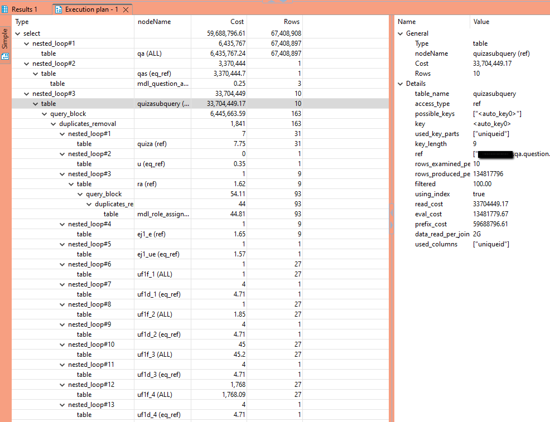Collapse nested_loop#3 costing 33,704,449
This screenshot has height=422, width=550.
coord(27,94)
